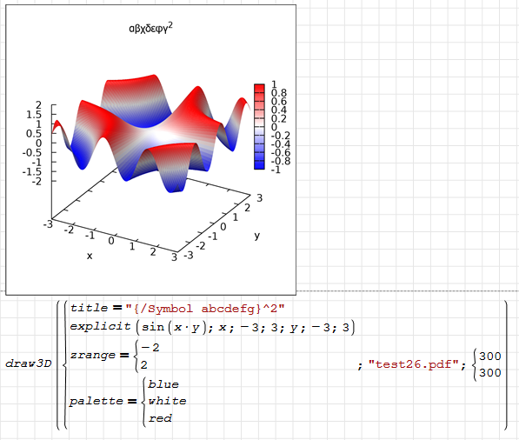The image size is (519, 440).
Task: Click the explicit keyword in the expression
Action: point(100,327)
